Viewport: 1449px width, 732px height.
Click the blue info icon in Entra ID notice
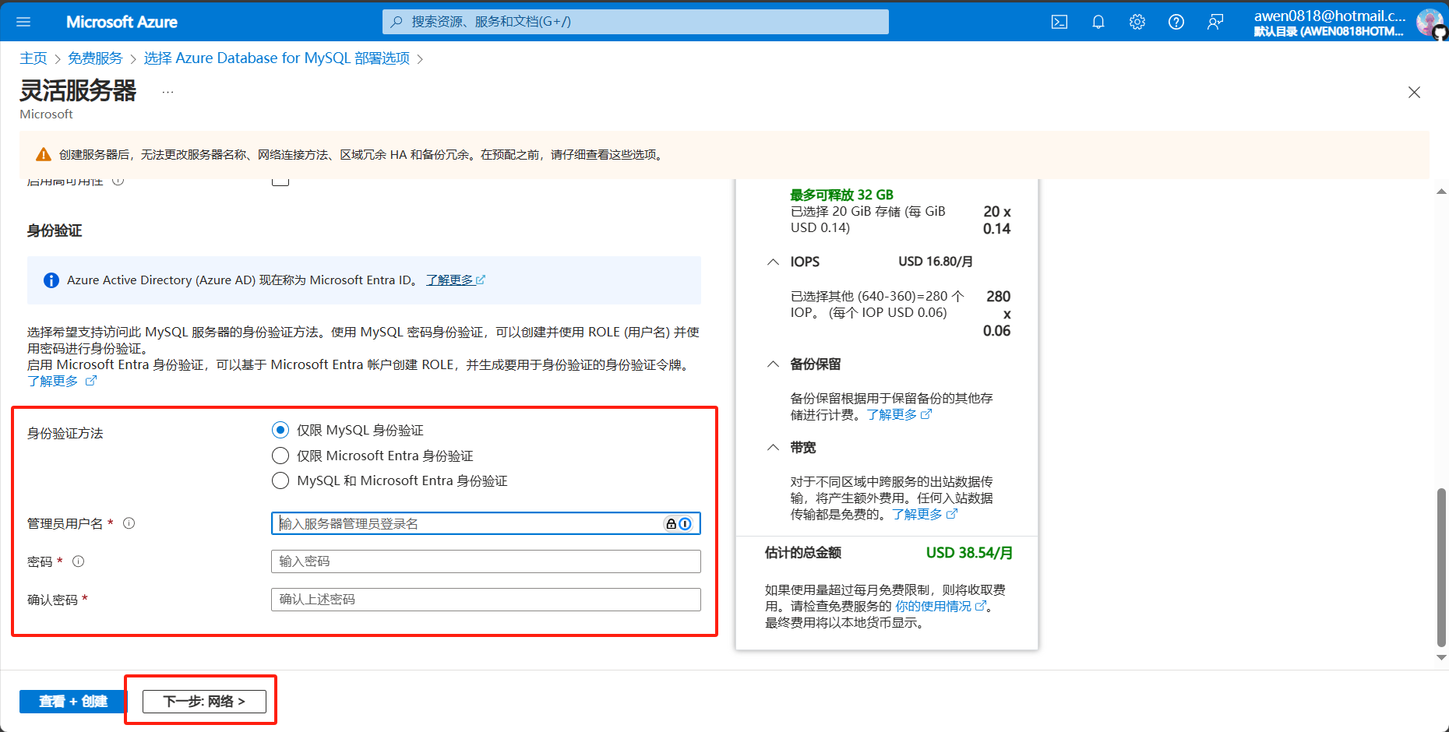[x=51, y=280]
